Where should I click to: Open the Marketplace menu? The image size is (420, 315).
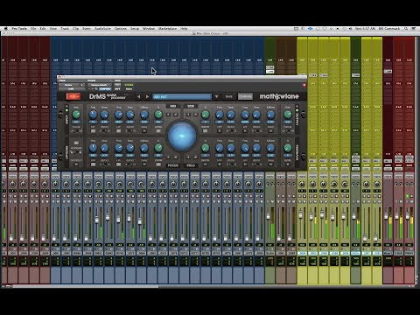click(x=167, y=29)
